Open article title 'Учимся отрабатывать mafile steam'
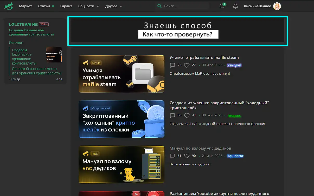Screen dimensions: 314x196 point(204,58)
